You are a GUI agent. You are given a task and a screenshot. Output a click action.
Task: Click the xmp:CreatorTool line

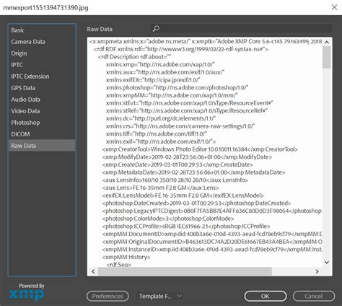click(x=200, y=149)
